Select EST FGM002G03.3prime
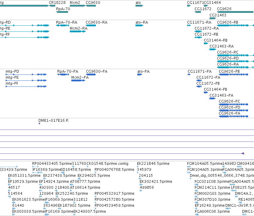This screenshot has height=216, width=254. (x=213, y=194)
